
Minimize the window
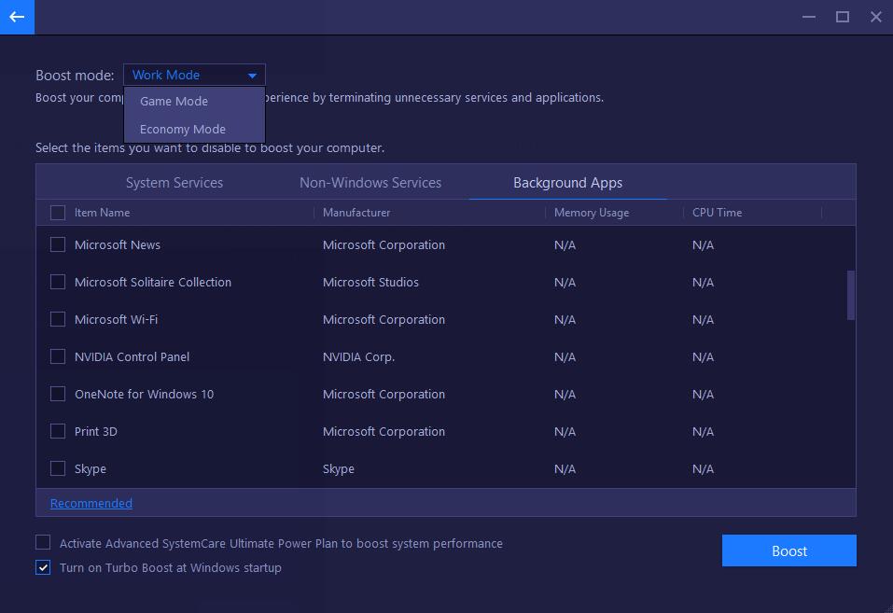point(809,17)
